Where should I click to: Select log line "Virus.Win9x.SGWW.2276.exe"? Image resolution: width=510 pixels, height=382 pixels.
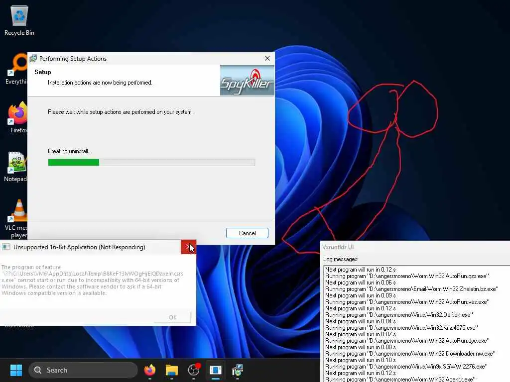406,367
